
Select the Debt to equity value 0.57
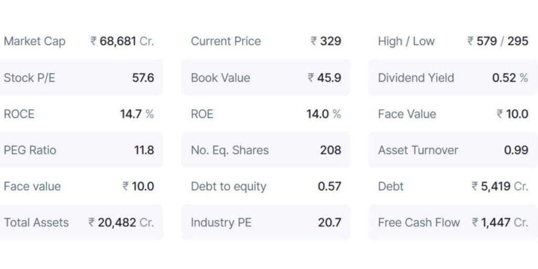coord(329,187)
